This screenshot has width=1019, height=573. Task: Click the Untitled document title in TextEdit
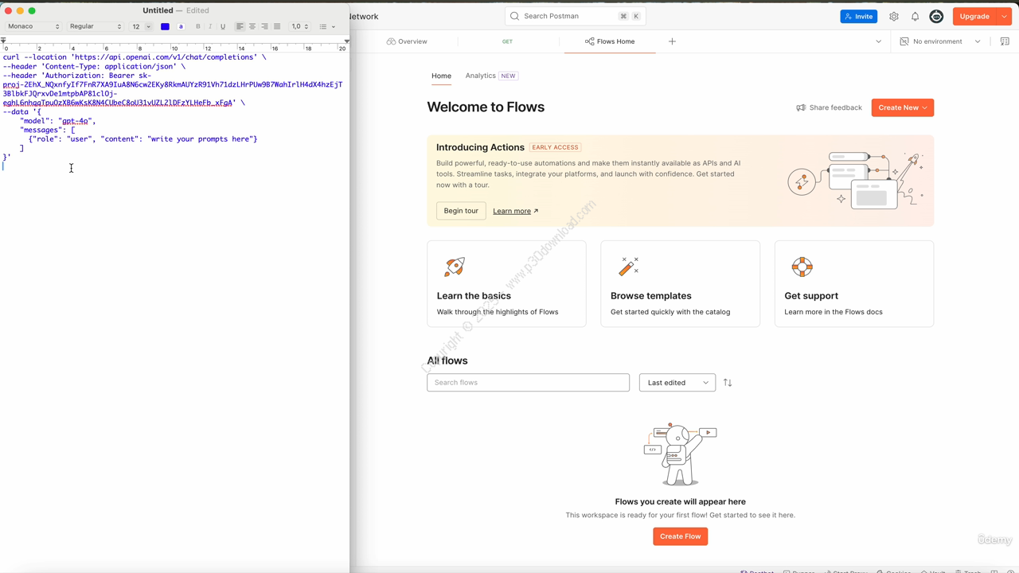click(x=158, y=10)
